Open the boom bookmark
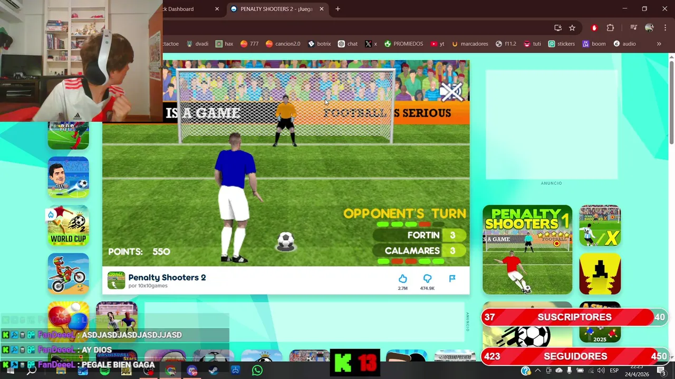Screen dimensions: 675x379 point(594,44)
